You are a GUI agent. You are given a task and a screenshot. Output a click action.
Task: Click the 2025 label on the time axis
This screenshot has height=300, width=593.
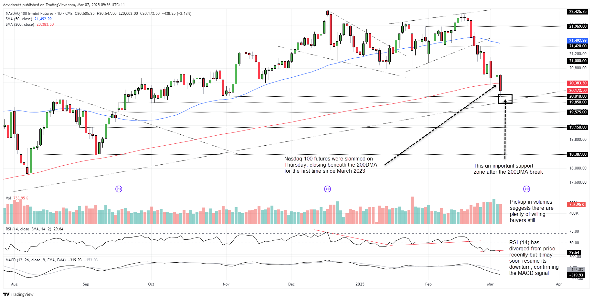pyautogui.click(x=360, y=284)
